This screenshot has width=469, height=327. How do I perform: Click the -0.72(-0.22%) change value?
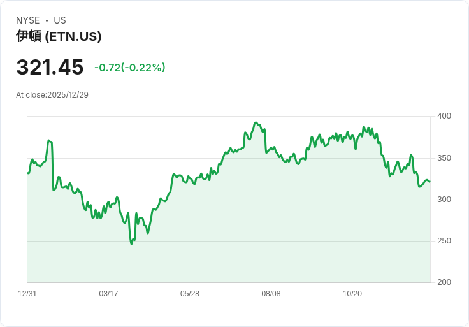pos(130,68)
